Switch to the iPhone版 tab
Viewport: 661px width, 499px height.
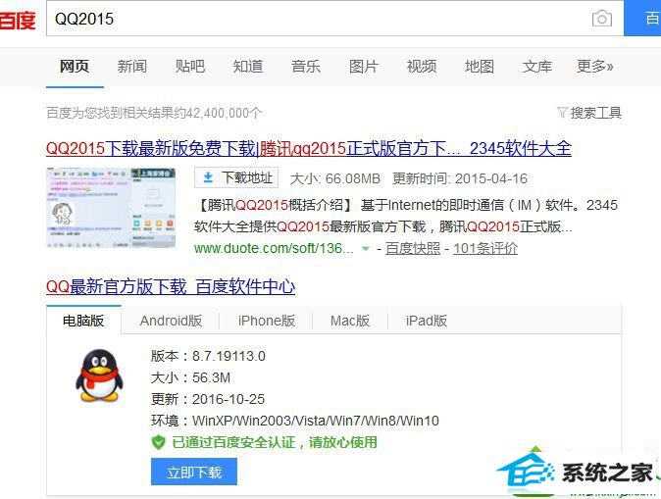coord(267,321)
